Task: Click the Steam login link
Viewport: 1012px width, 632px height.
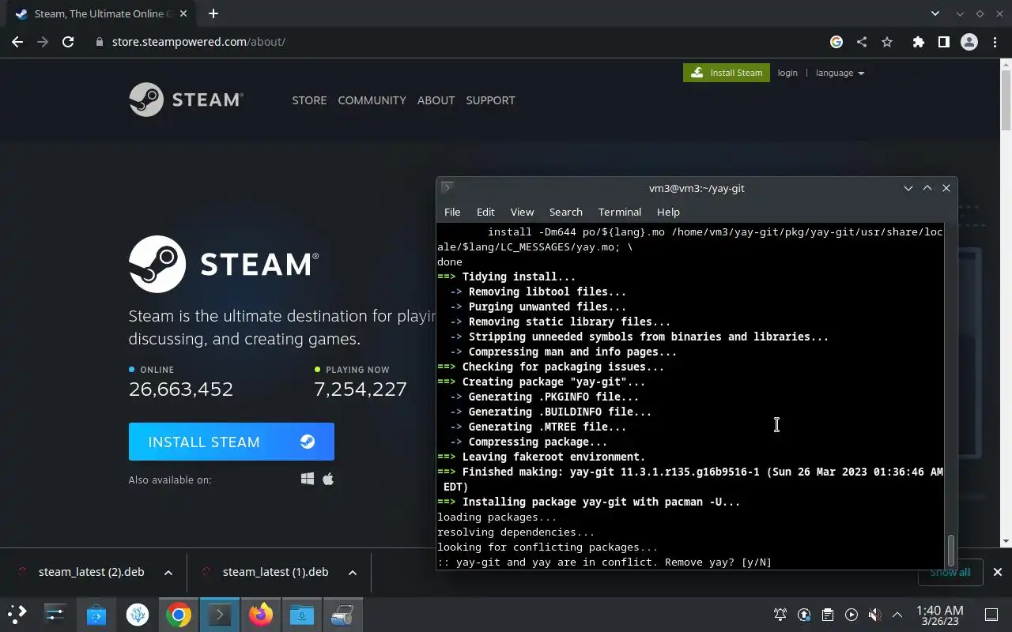Action: coord(787,73)
